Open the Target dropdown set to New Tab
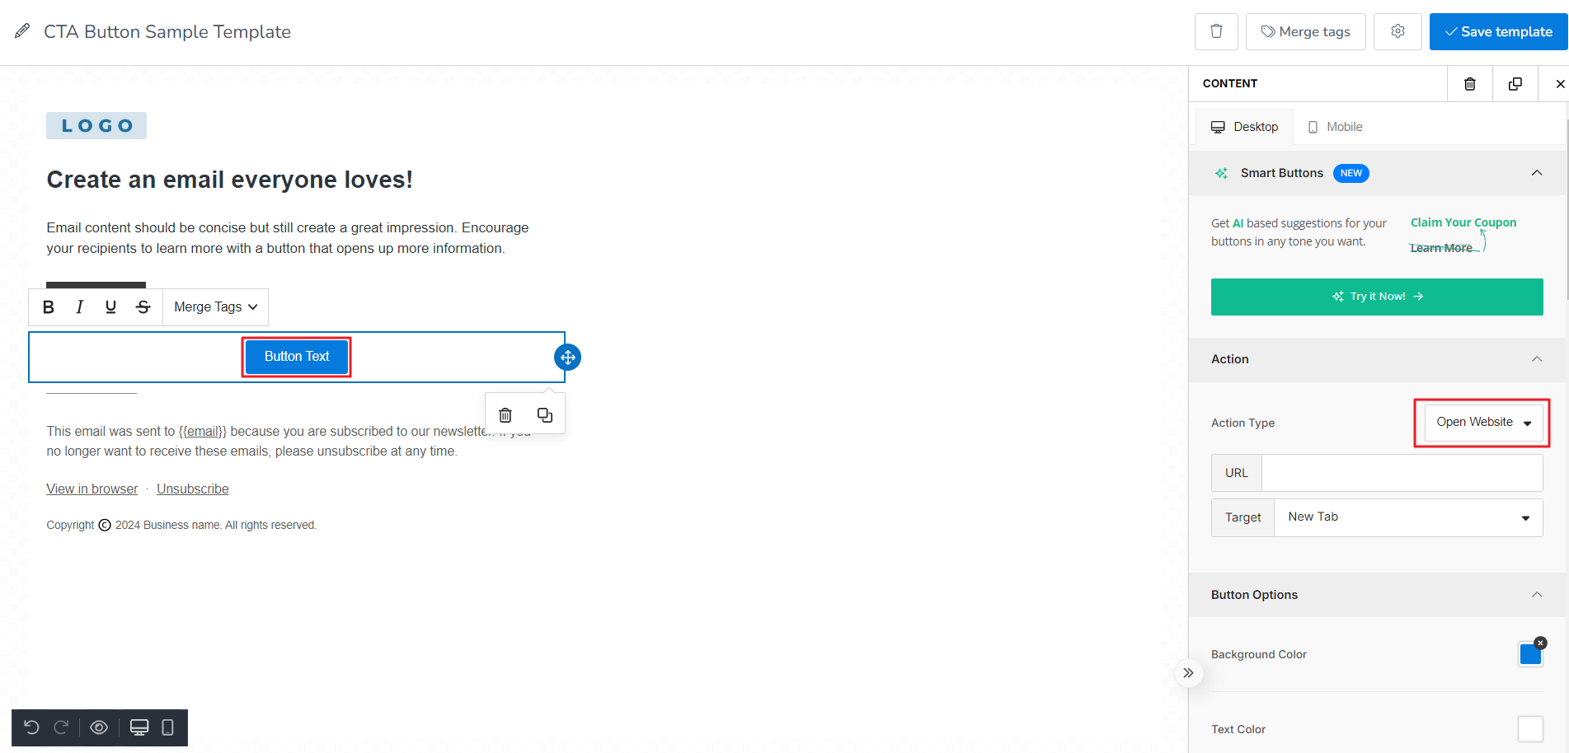1569x753 pixels. (x=1407, y=517)
